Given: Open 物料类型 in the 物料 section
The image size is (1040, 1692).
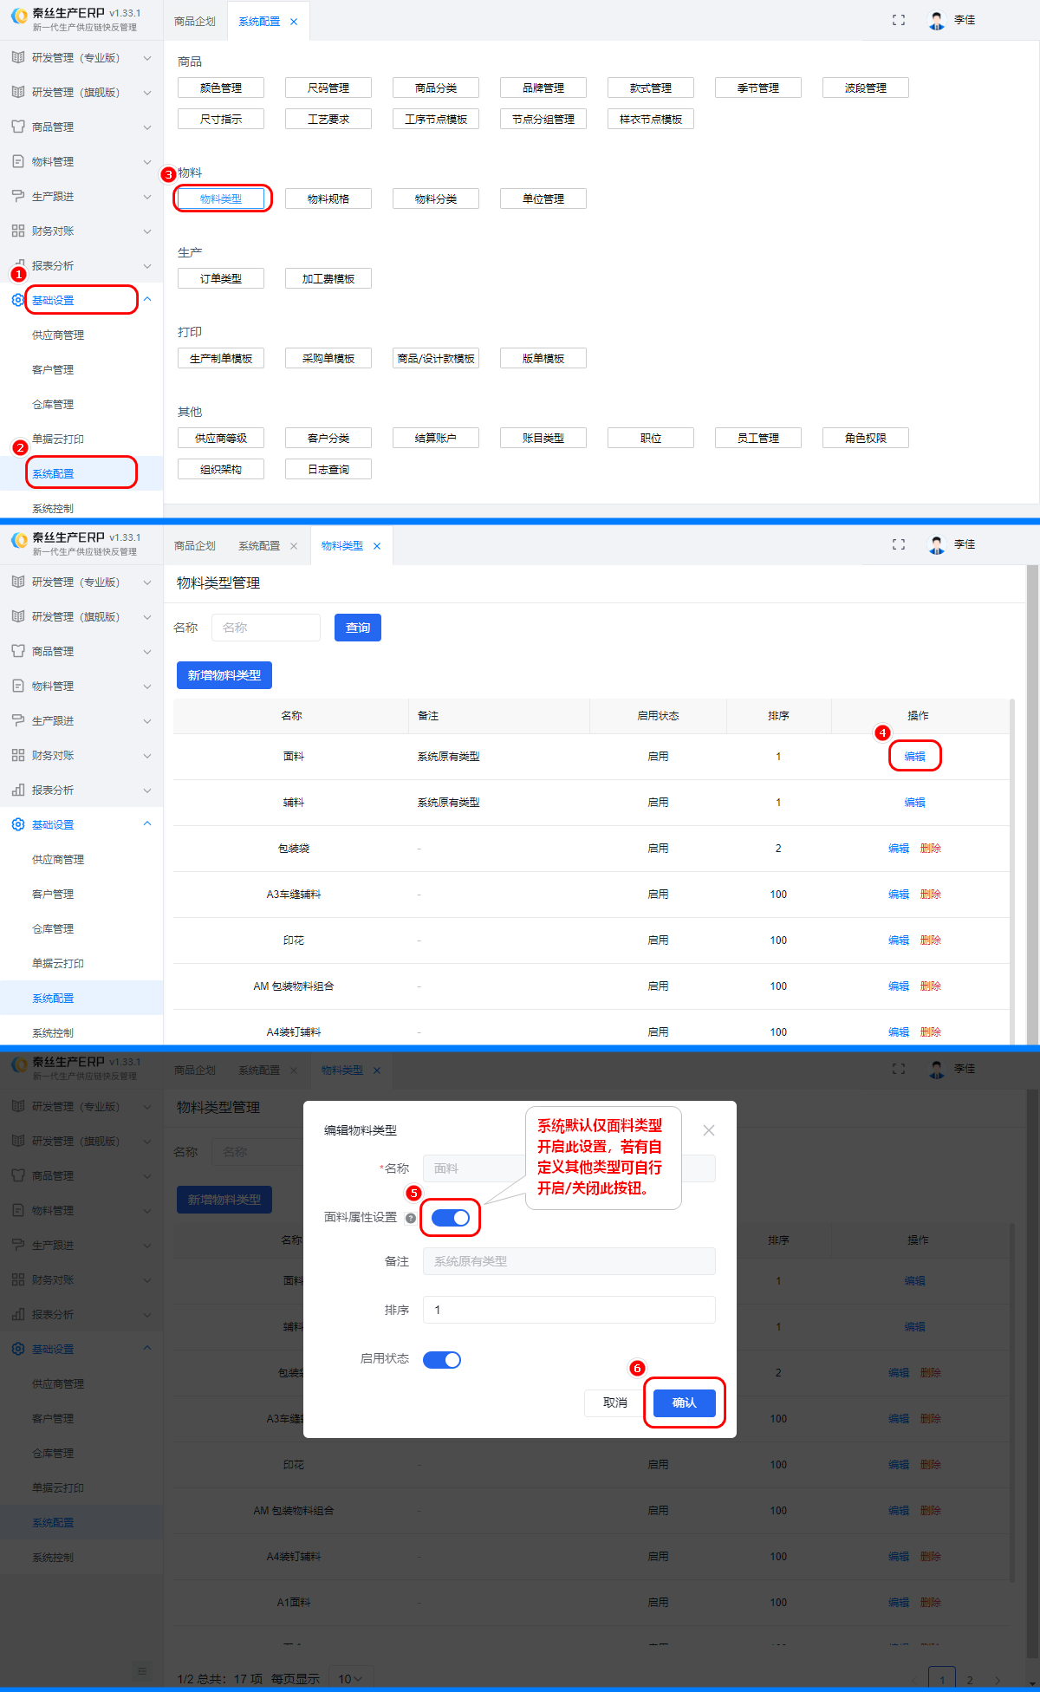Looking at the screenshot, I should tap(221, 198).
